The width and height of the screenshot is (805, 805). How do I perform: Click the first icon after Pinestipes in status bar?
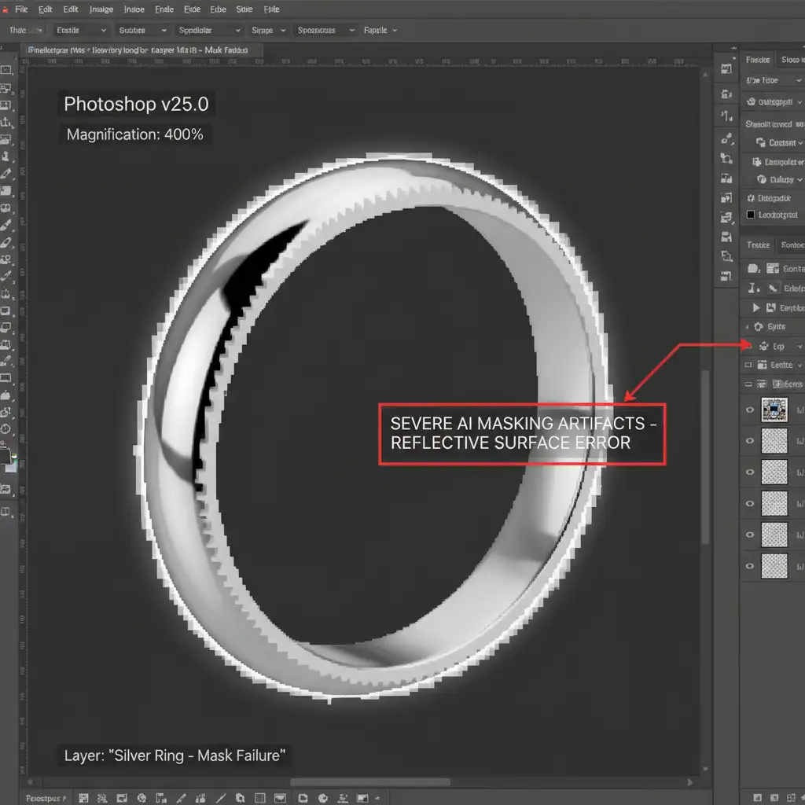83,797
